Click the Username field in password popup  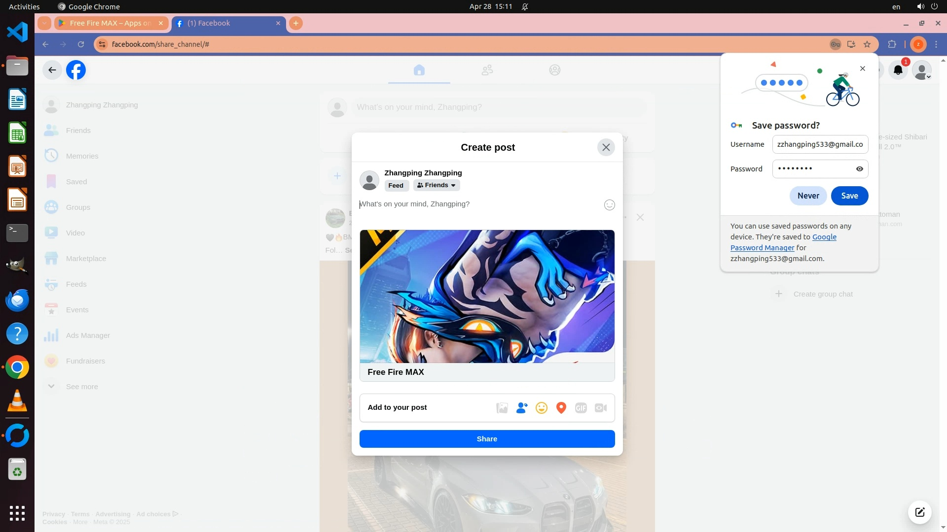819,144
